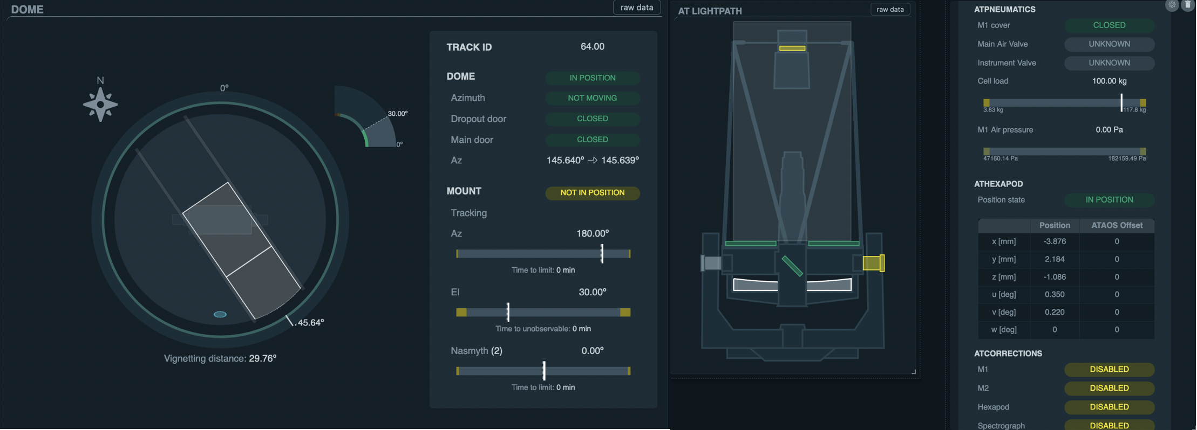Click the Hexapod correction DISABLED badge

[1109, 407]
